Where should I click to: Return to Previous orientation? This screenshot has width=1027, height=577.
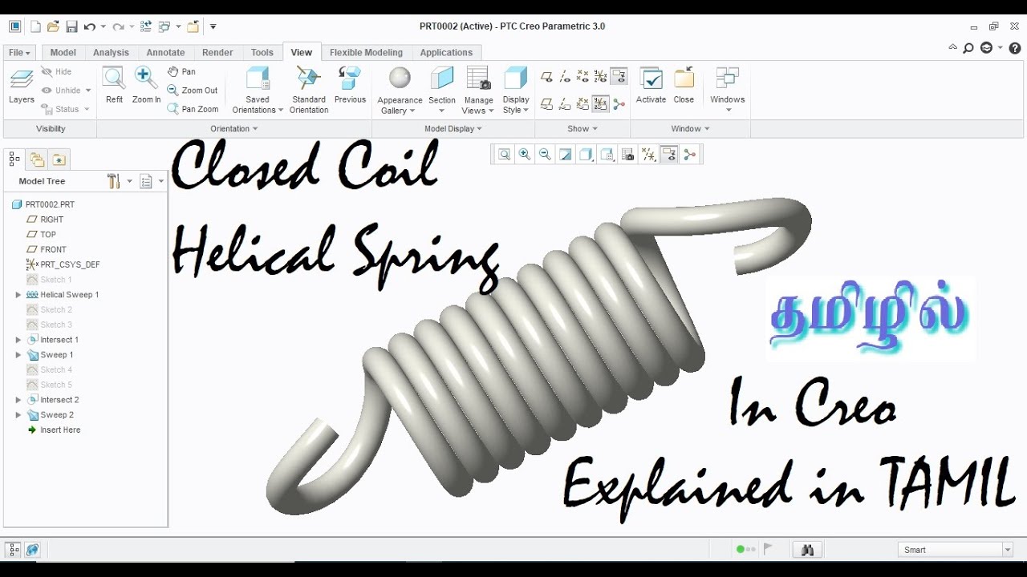350,86
